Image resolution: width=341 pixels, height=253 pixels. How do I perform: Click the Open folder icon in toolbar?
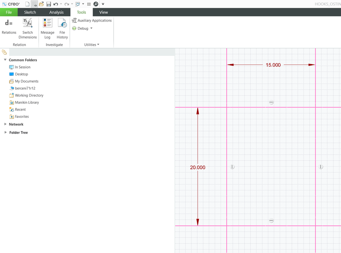(x=41, y=4)
